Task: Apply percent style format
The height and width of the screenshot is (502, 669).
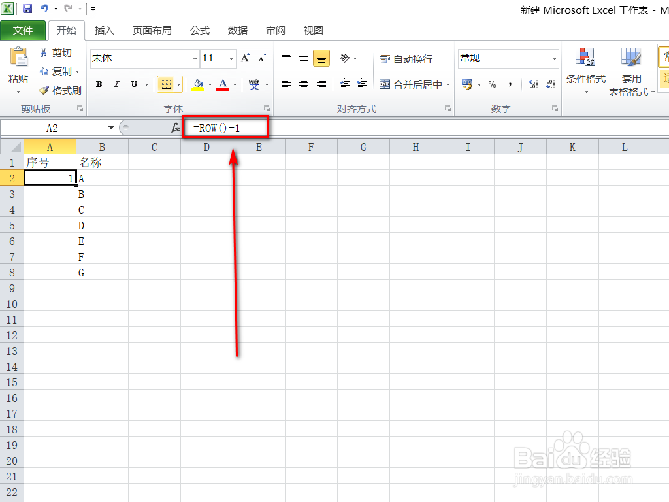Action: coord(493,84)
